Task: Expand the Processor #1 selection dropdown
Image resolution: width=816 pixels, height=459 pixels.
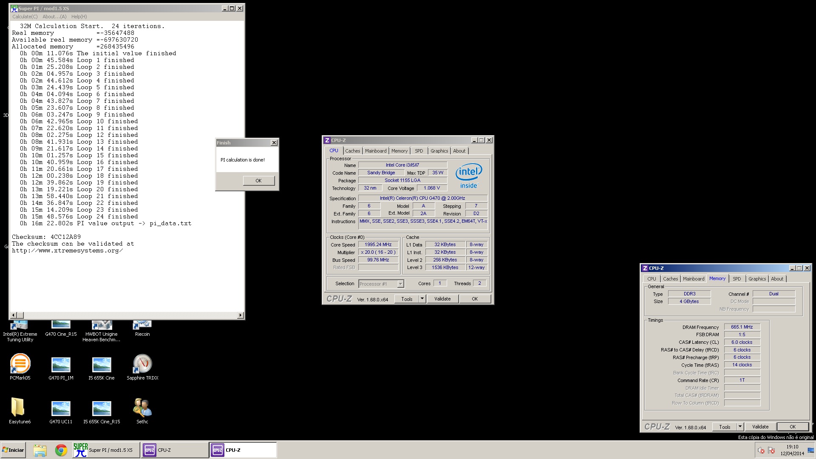Action: [400, 284]
